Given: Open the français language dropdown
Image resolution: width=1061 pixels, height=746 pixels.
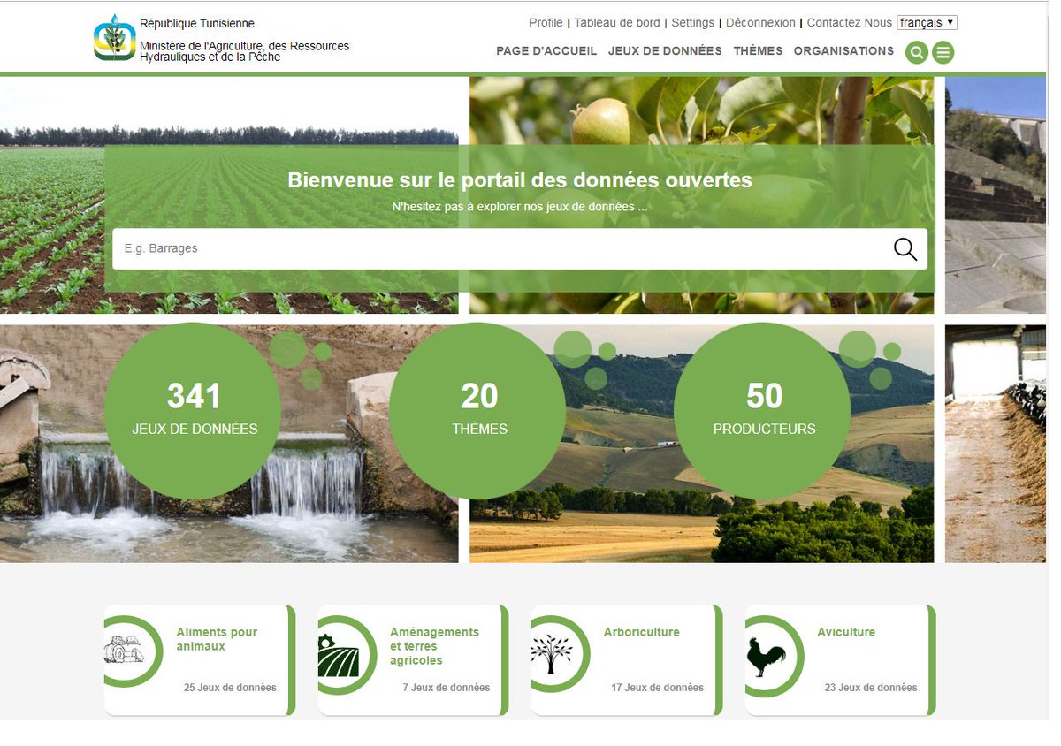Looking at the screenshot, I should point(927,23).
